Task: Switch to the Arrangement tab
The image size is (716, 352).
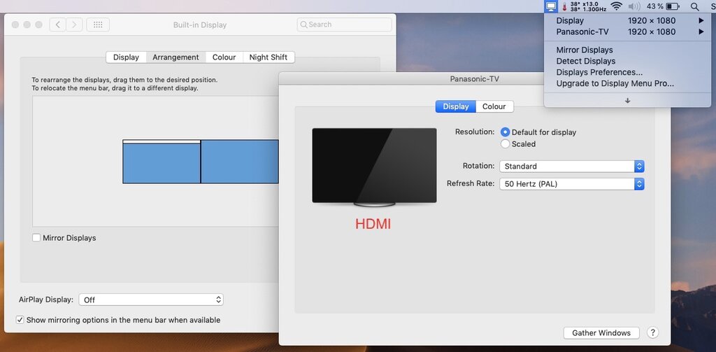Action: pyautogui.click(x=176, y=57)
